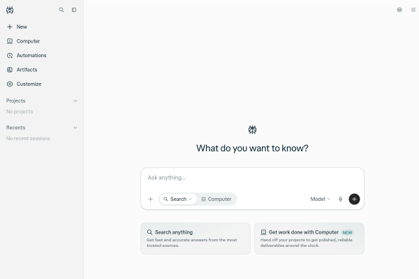Toggle Computer mode in the input box
The width and height of the screenshot is (419, 279).
pyautogui.click(x=216, y=199)
